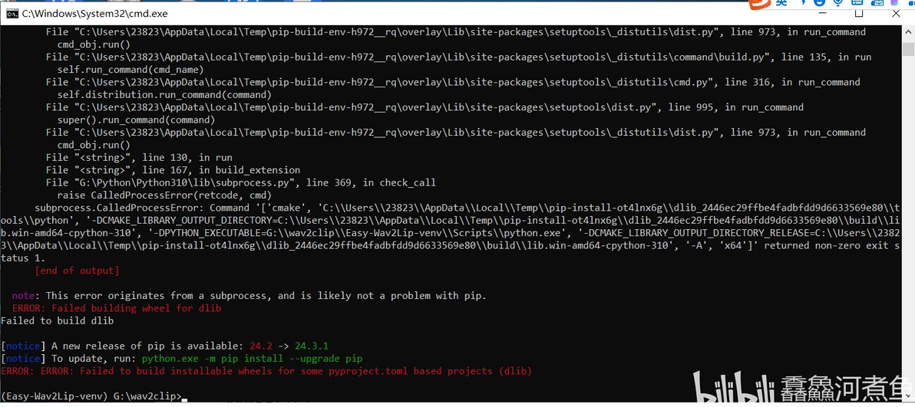The width and height of the screenshot is (915, 407).
Task: Click the scrollbar down arrow
Action: (x=907, y=396)
